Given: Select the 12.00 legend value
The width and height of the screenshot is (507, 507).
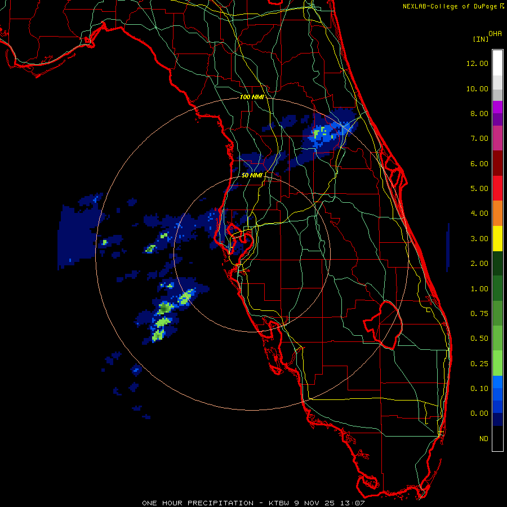Looking at the screenshot, I should (477, 63).
